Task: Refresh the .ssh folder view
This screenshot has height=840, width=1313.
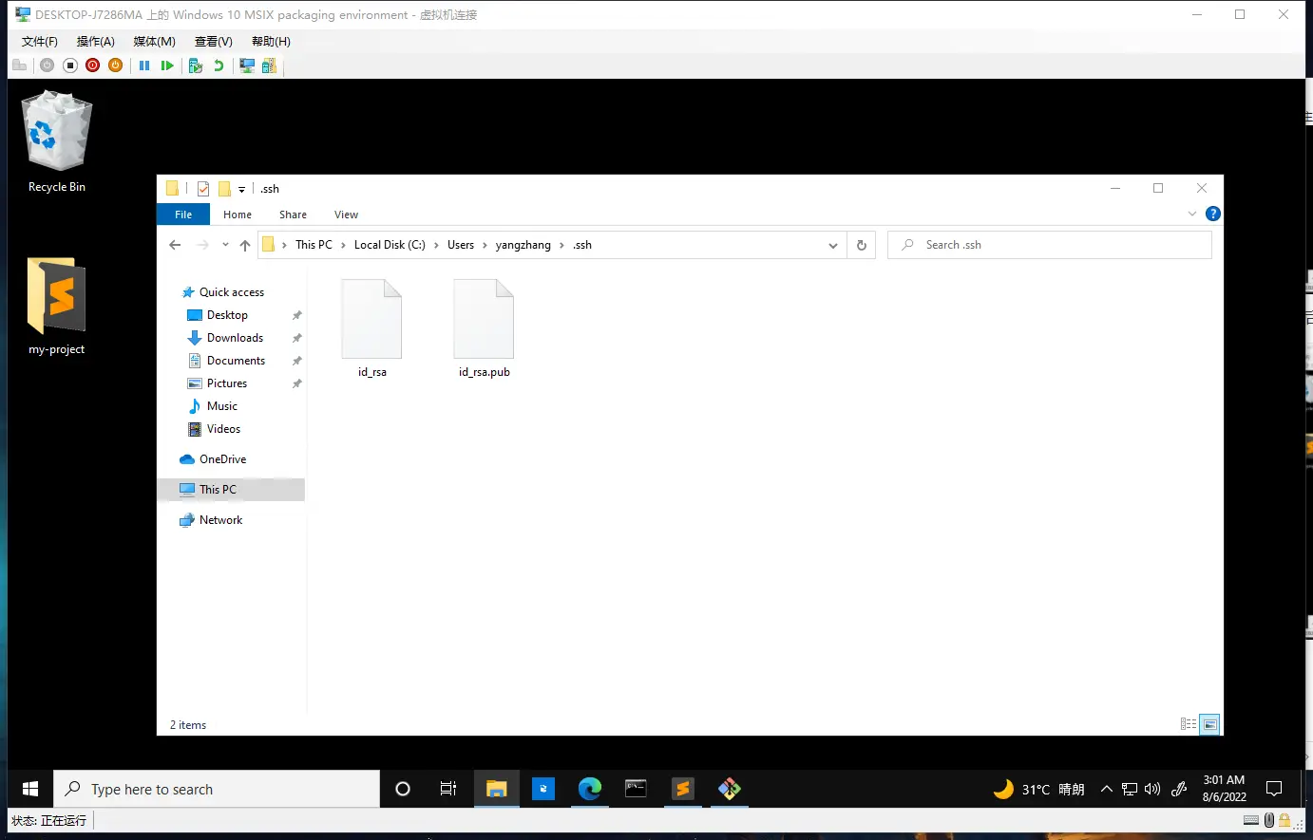Action: (861, 245)
